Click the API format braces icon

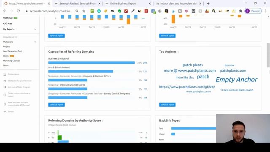click(5, 104)
